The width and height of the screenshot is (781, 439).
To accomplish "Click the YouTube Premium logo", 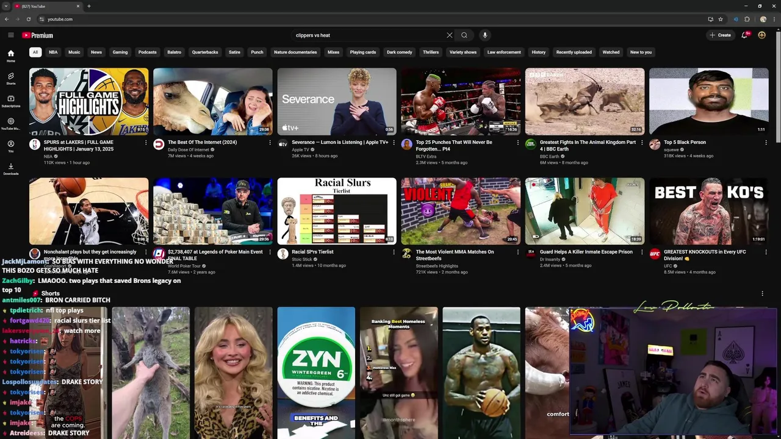I will [x=38, y=35].
